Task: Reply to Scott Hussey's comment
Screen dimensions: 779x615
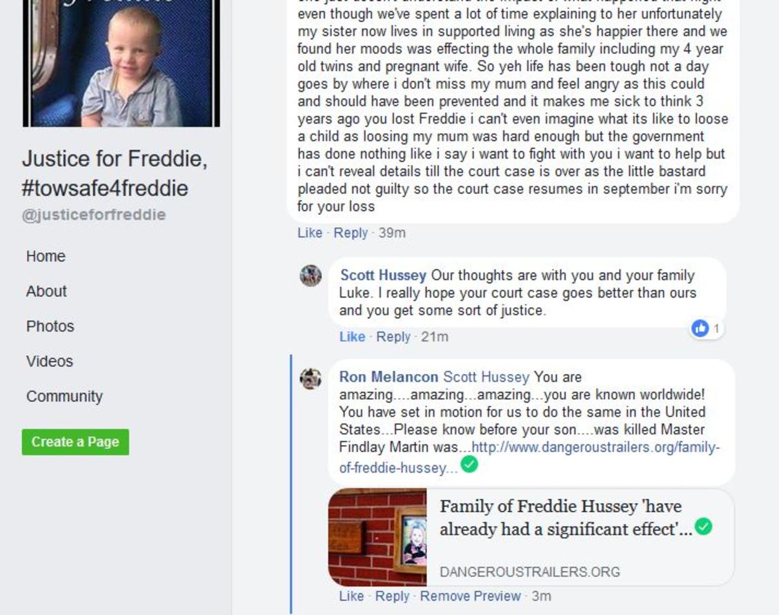Action: (x=393, y=337)
